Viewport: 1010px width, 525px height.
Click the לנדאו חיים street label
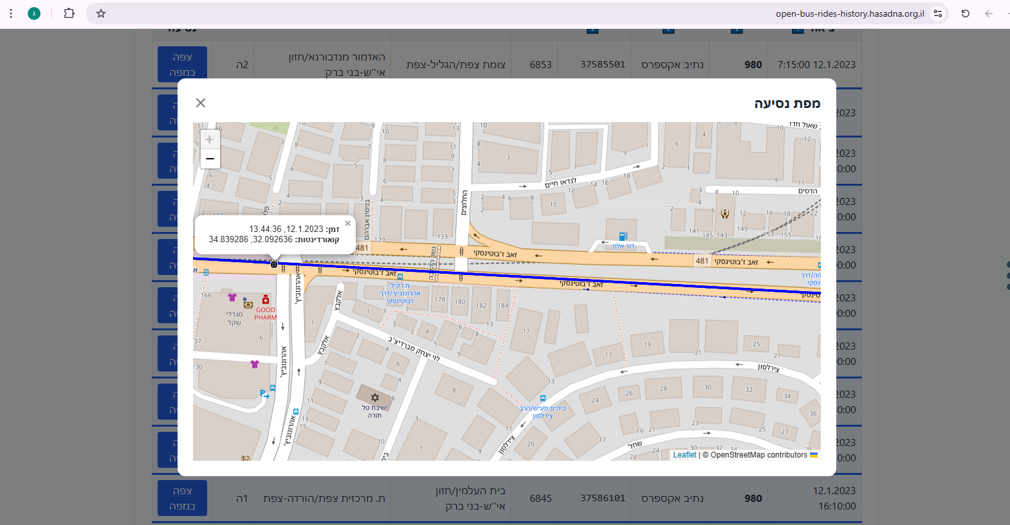click(561, 182)
